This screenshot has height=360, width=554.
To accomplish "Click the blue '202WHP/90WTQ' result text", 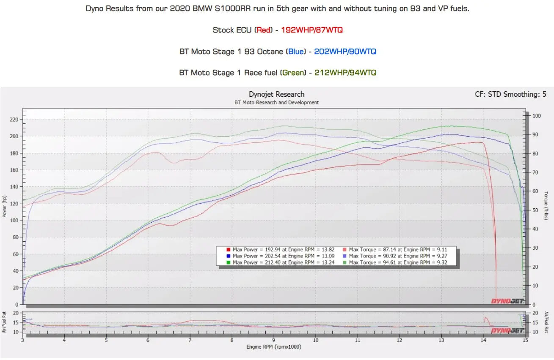I will [x=345, y=52].
